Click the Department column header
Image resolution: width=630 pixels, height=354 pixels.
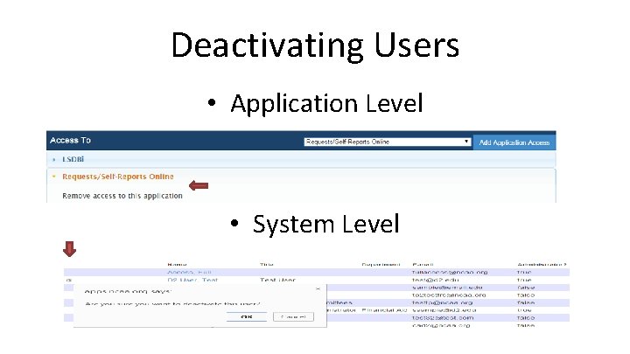(x=381, y=265)
